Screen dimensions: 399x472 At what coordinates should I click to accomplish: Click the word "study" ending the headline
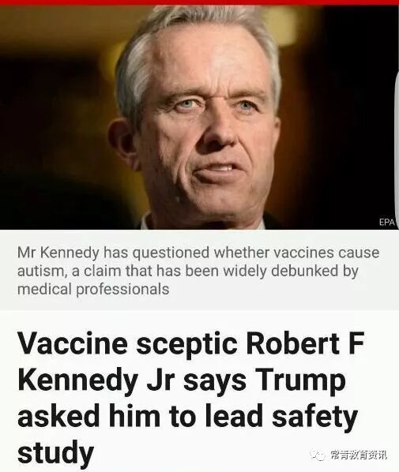pos(55,453)
